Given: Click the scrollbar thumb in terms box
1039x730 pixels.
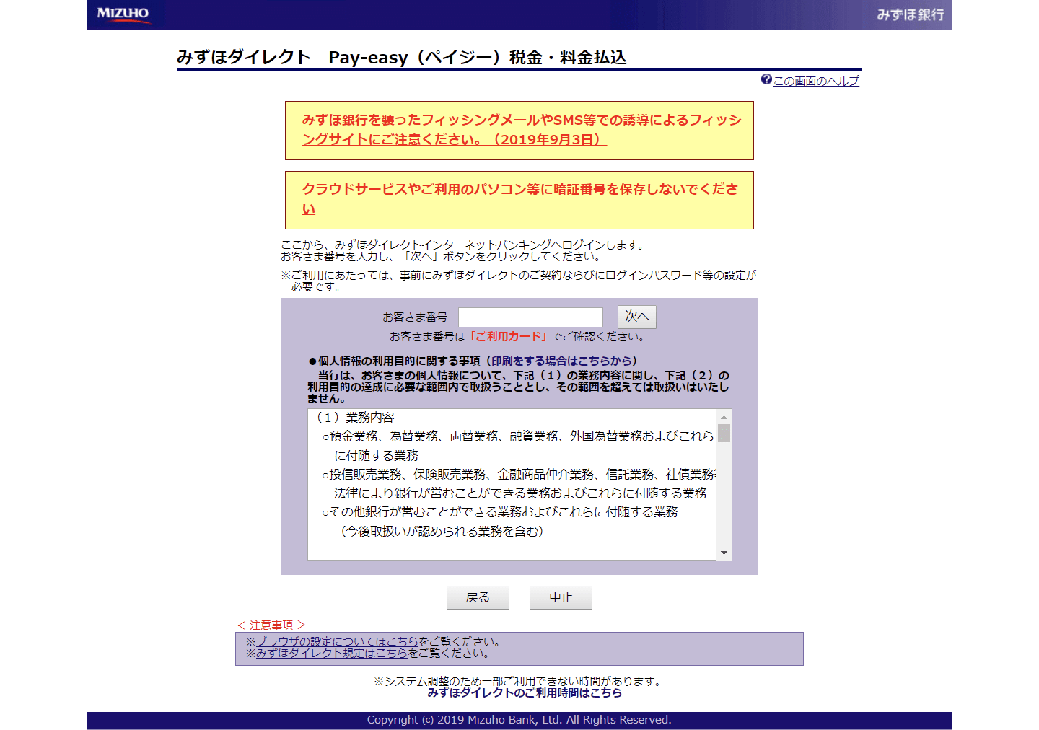Looking at the screenshot, I should [724, 433].
